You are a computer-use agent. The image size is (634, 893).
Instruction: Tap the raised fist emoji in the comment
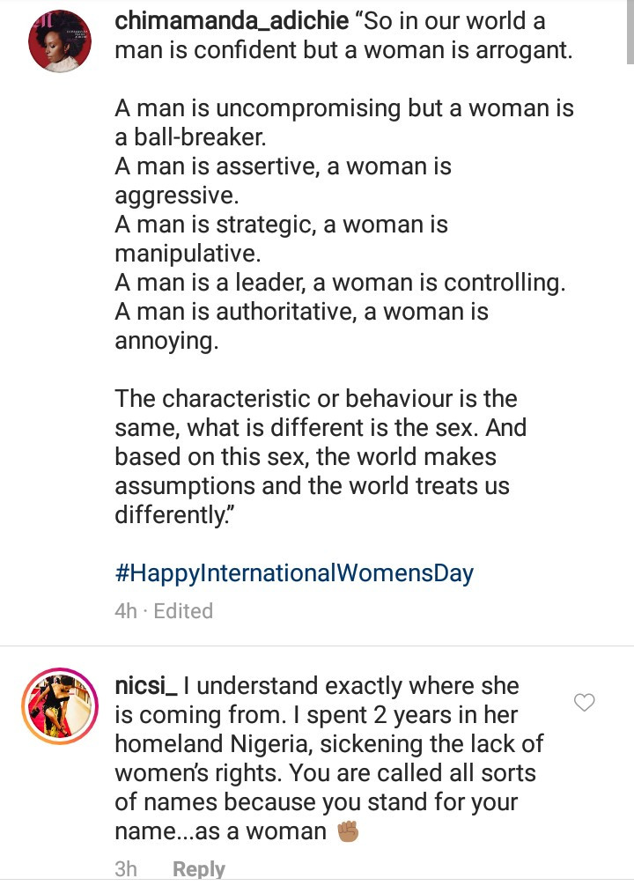[349, 831]
